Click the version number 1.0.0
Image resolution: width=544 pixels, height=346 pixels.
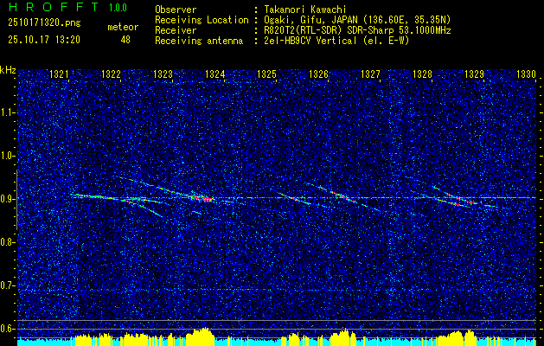(118, 8)
